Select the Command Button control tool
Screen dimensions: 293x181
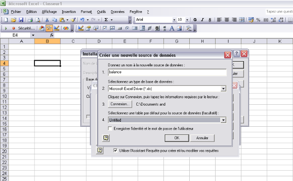[x=120, y=28]
